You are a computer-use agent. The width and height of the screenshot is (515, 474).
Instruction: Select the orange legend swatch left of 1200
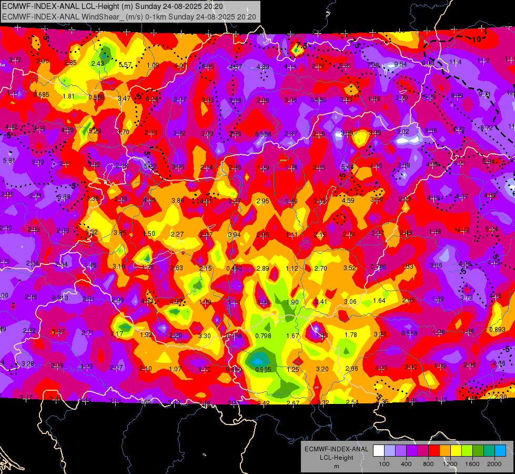click(x=445, y=451)
